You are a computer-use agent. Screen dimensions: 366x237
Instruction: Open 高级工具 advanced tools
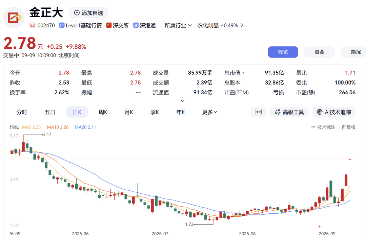(289, 112)
